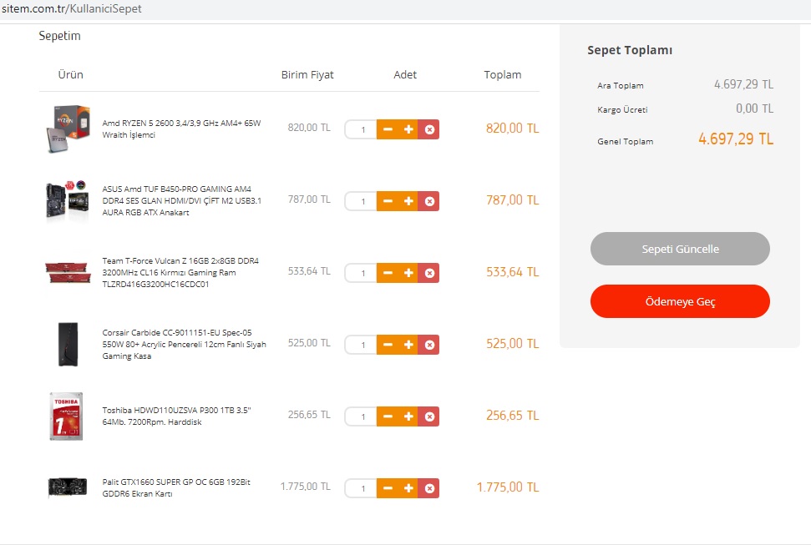This screenshot has height=545, width=811.
Task: Click the Ürün column header
Action: pos(70,74)
